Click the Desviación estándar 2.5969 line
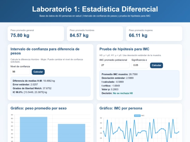This screenshot has width=190, height=142. 118,78
